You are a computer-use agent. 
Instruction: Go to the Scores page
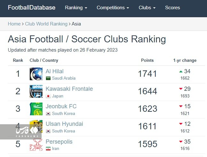[x=172, y=8]
